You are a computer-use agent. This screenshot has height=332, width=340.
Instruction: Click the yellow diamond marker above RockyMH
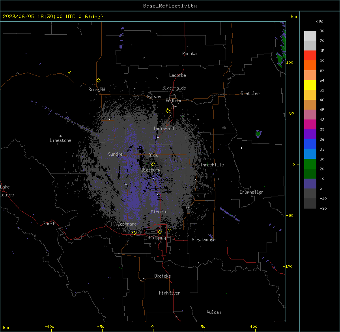99,80
